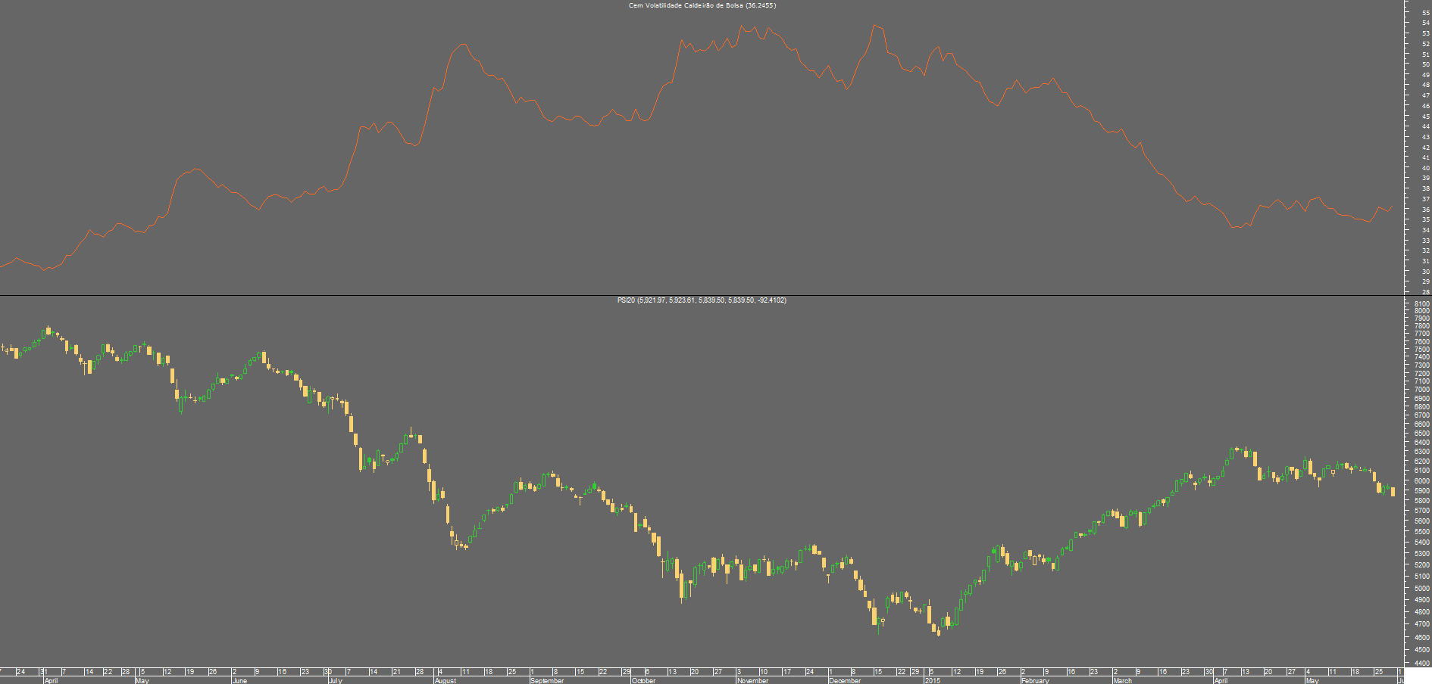The width and height of the screenshot is (1432, 684).
Task: Click the 36 value on volatility scale
Action: point(1426,210)
